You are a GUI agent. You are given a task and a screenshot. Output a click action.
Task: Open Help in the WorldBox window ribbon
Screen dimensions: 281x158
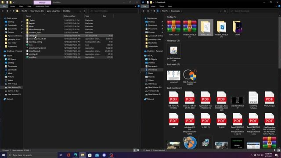[x=139, y=6]
